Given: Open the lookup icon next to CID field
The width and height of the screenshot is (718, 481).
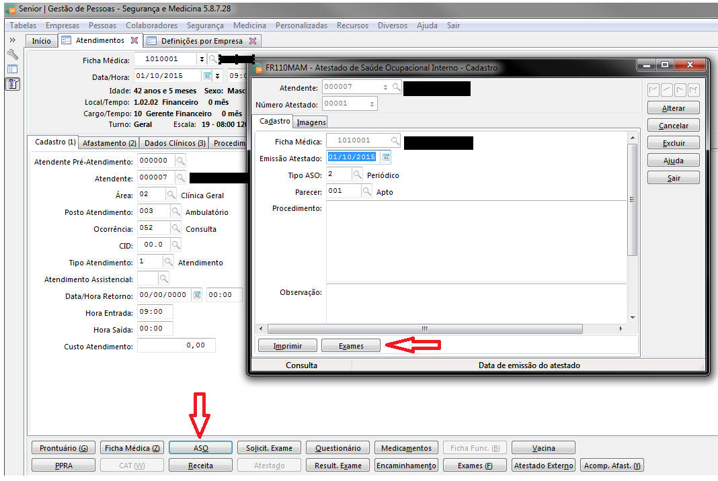Looking at the screenshot, I should pyautogui.click(x=176, y=245).
